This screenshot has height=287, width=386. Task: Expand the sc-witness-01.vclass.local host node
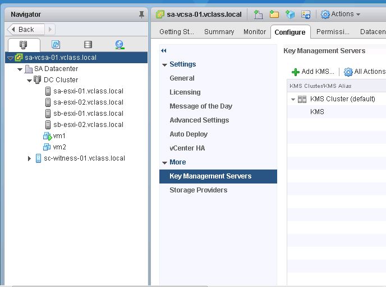pyautogui.click(x=30, y=159)
